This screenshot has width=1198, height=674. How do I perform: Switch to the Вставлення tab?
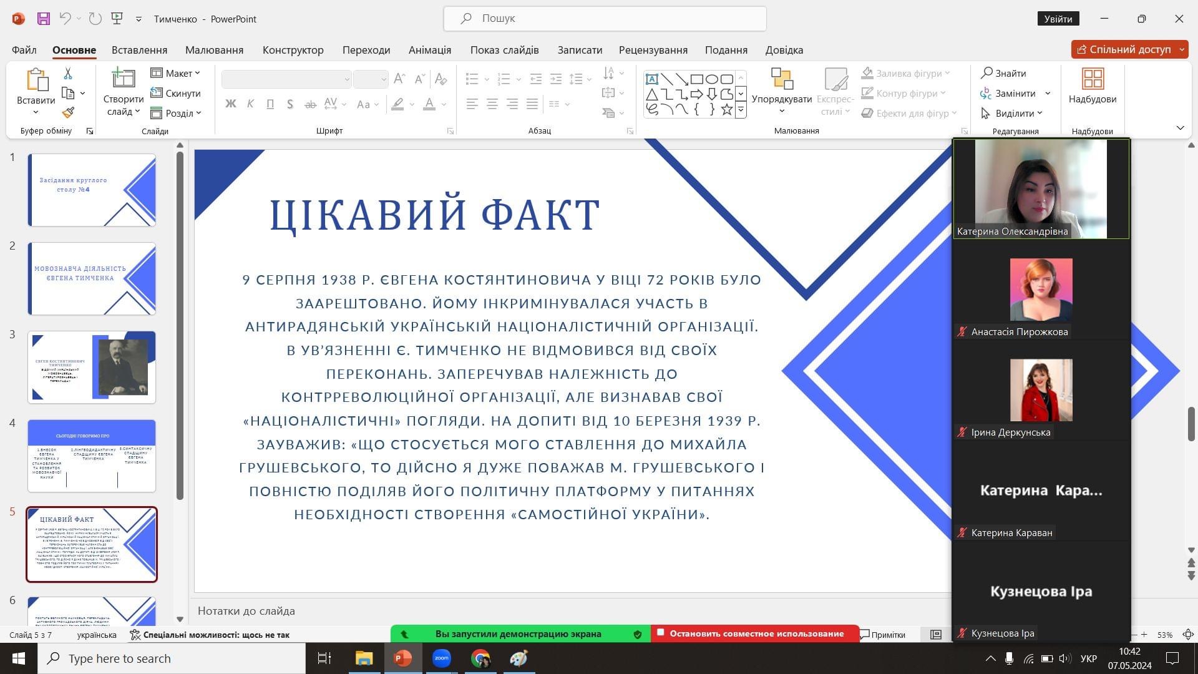(x=139, y=50)
